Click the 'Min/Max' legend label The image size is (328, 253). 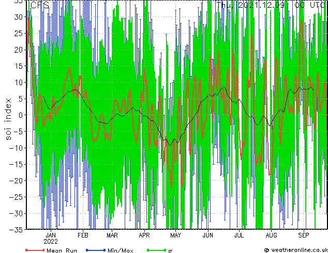[x=120, y=250]
